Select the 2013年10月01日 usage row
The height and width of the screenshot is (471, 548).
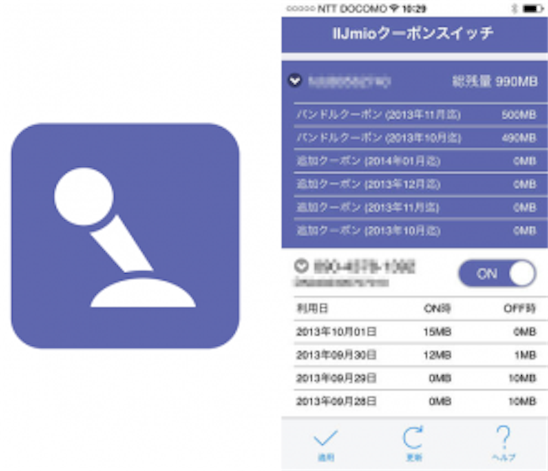pyautogui.click(x=416, y=331)
